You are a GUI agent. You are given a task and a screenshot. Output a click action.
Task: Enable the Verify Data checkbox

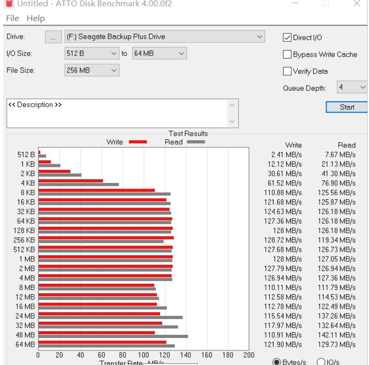click(287, 71)
